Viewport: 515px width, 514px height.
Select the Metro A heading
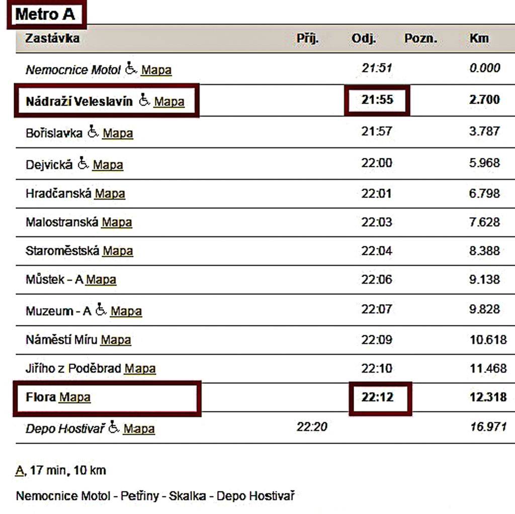[x=45, y=15]
